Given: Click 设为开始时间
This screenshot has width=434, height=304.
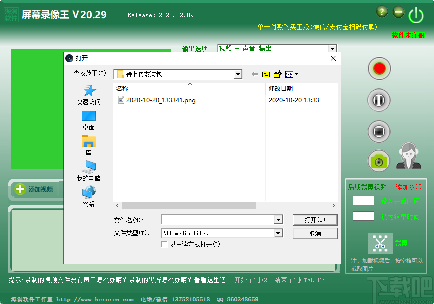Looking at the screenshot, I should (400, 201).
